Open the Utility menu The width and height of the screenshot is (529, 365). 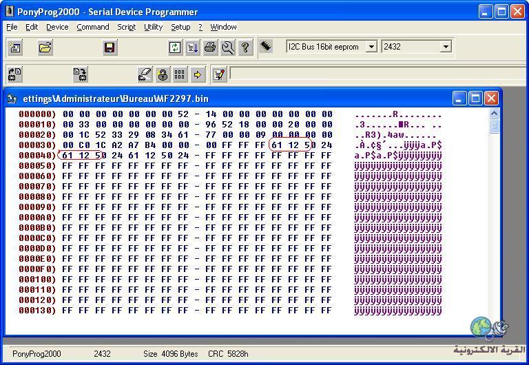click(153, 27)
